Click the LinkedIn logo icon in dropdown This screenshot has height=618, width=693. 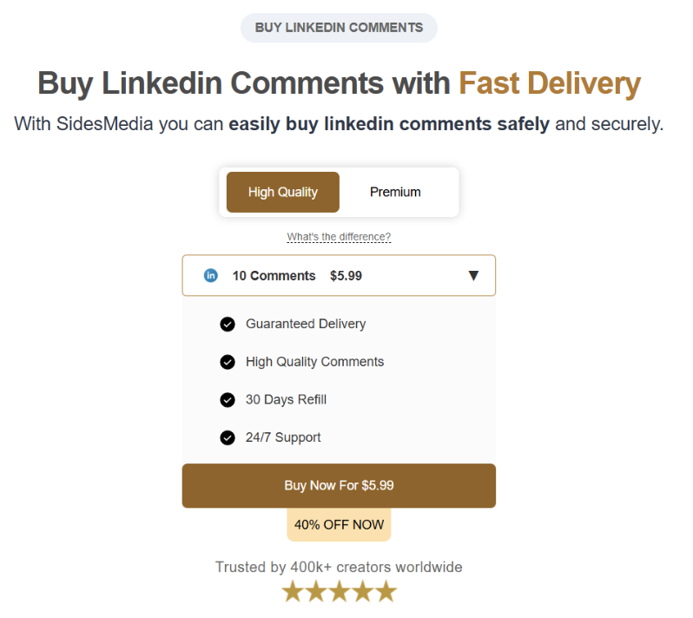(210, 276)
